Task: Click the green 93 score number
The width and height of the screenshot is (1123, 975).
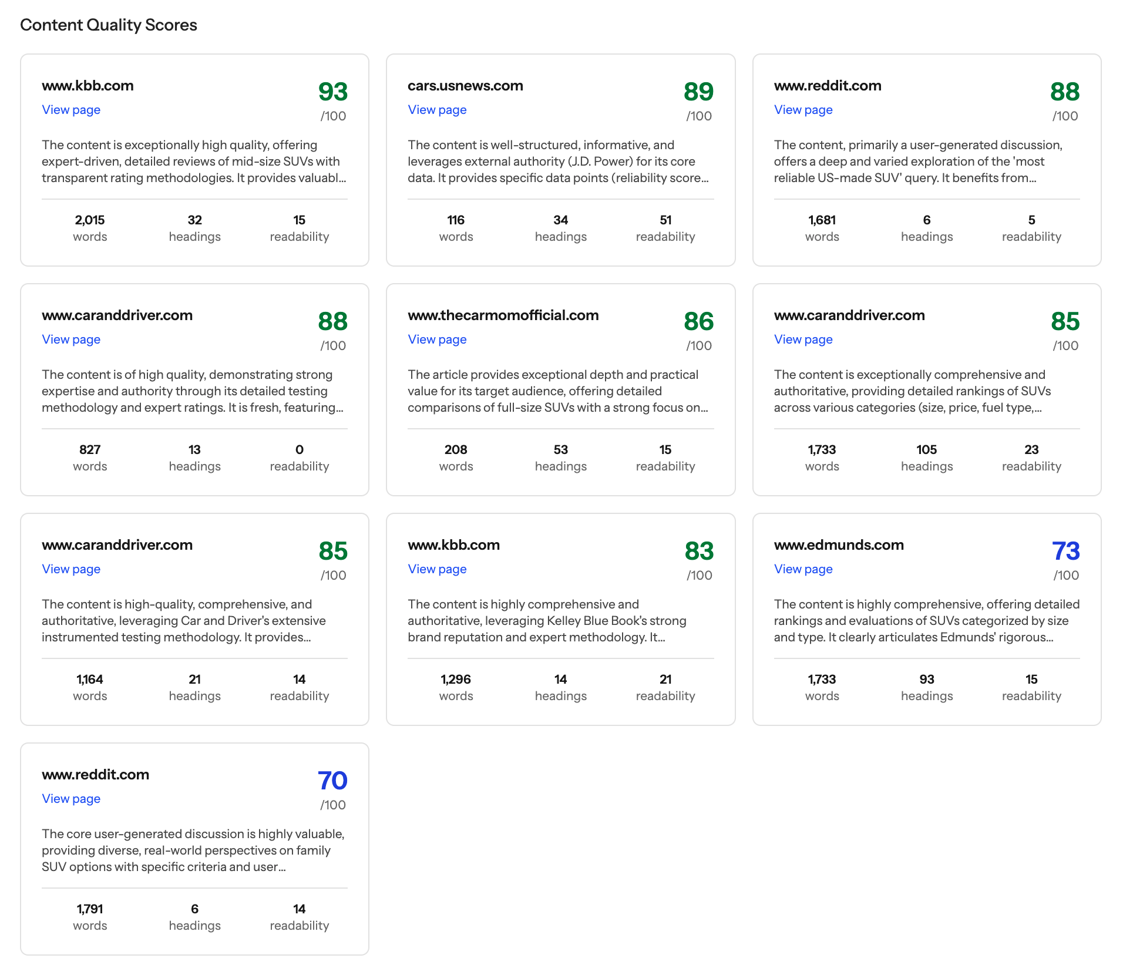Action: pyautogui.click(x=332, y=92)
